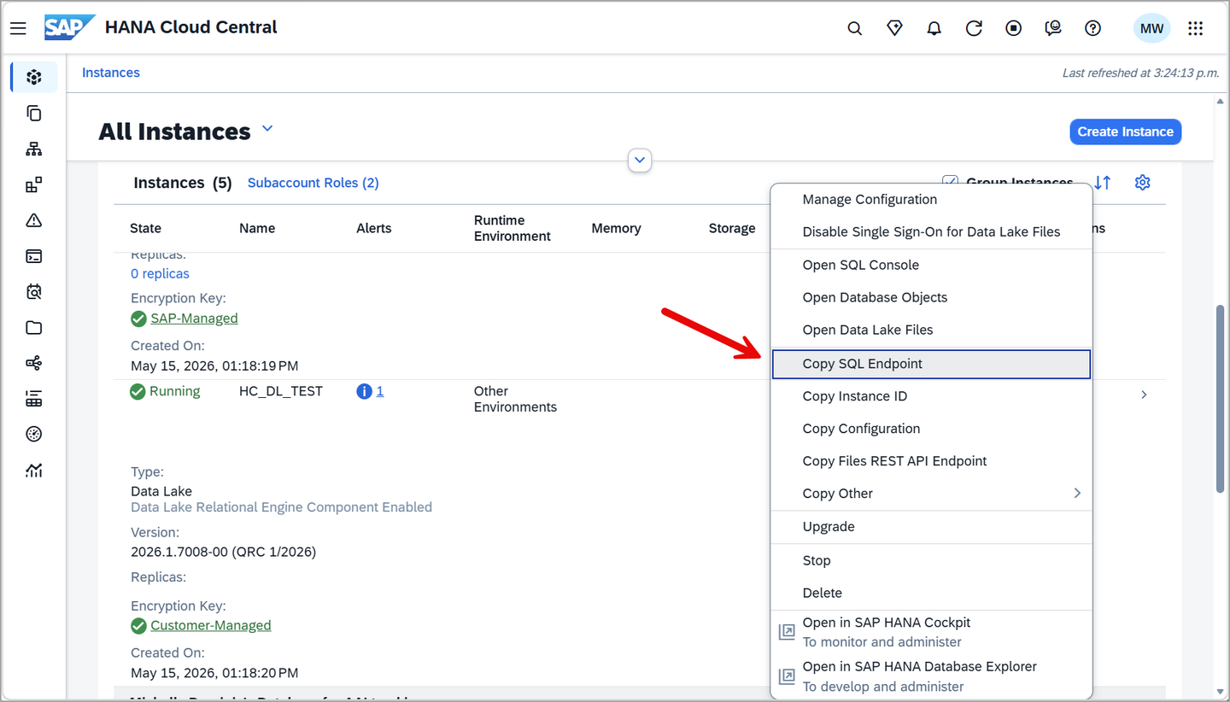Select Copy Instance ID
This screenshot has width=1230, height=702.
(x=931, y=396)
